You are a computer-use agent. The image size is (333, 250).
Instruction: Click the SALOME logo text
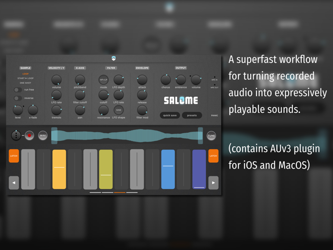click(181, 100)
